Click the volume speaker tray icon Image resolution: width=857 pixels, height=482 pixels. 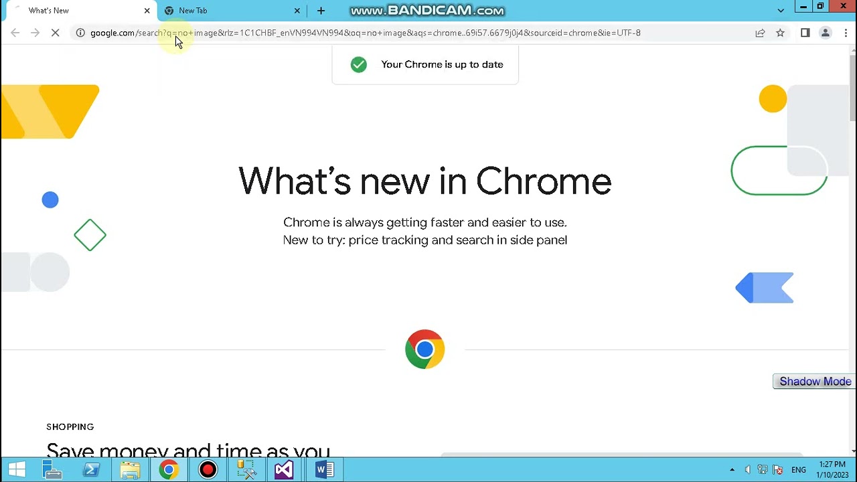click(x=748, y=470)
